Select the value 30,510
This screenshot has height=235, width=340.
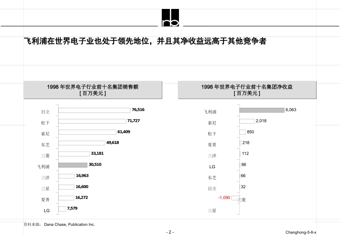tap(95, 164)
